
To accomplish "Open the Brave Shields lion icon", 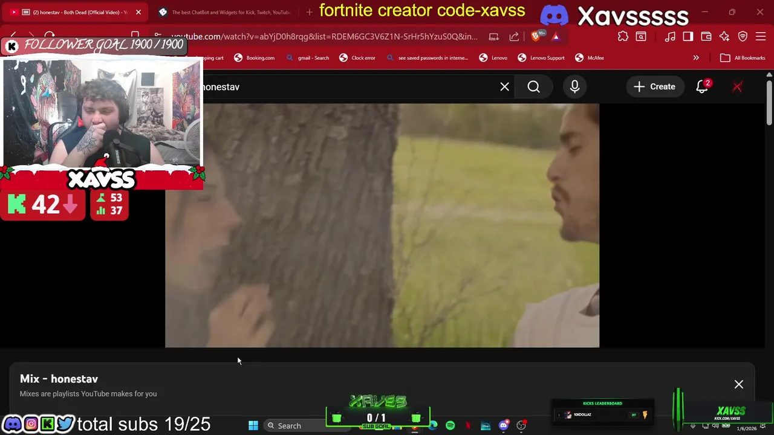I will click(536, 36).
